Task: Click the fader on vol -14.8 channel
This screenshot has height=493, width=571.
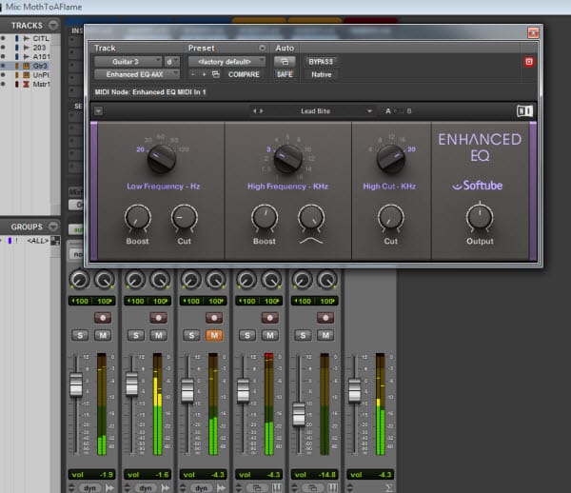Action: (x=299, y=414)
